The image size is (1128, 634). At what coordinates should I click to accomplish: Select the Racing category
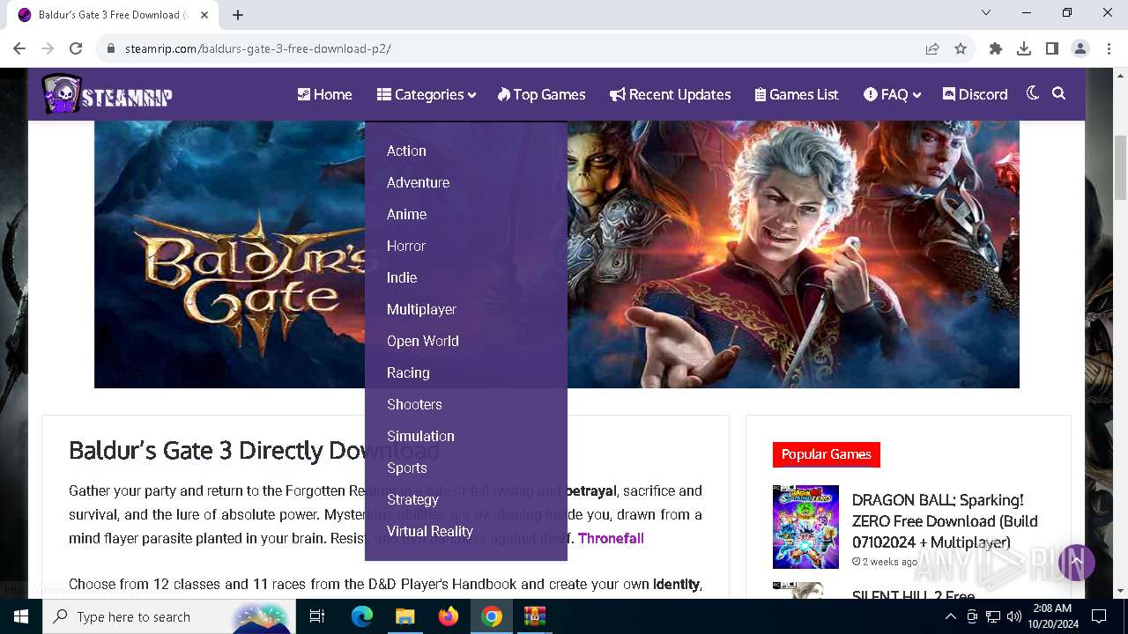coord(408,372)
